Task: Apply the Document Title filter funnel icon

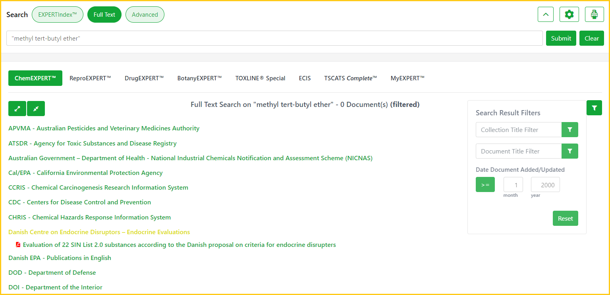Action: click(570, 151)
